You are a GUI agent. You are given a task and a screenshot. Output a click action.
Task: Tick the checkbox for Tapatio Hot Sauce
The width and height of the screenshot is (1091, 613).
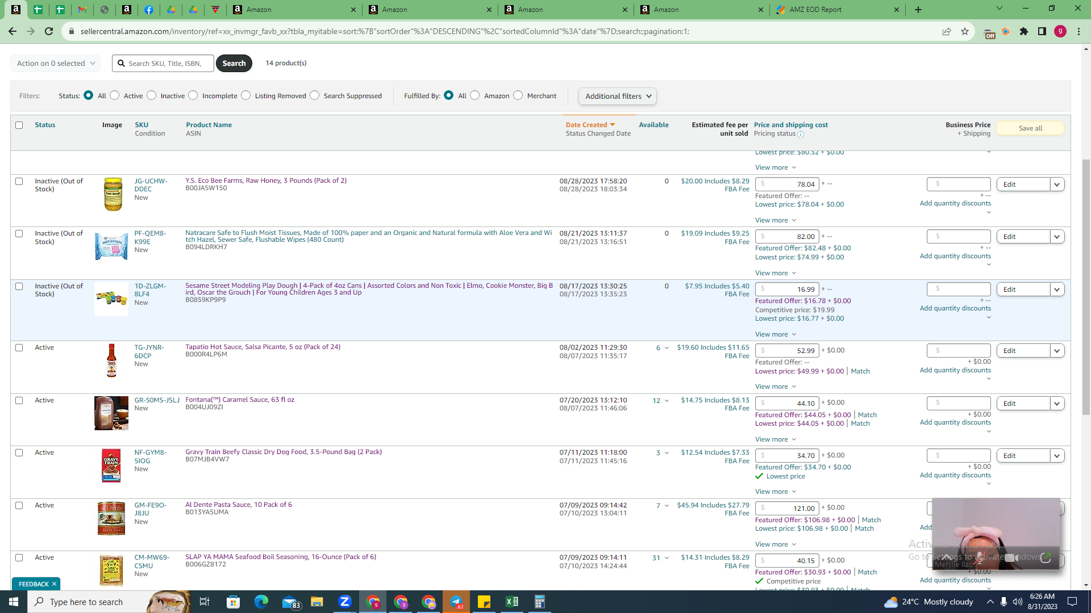19,347
